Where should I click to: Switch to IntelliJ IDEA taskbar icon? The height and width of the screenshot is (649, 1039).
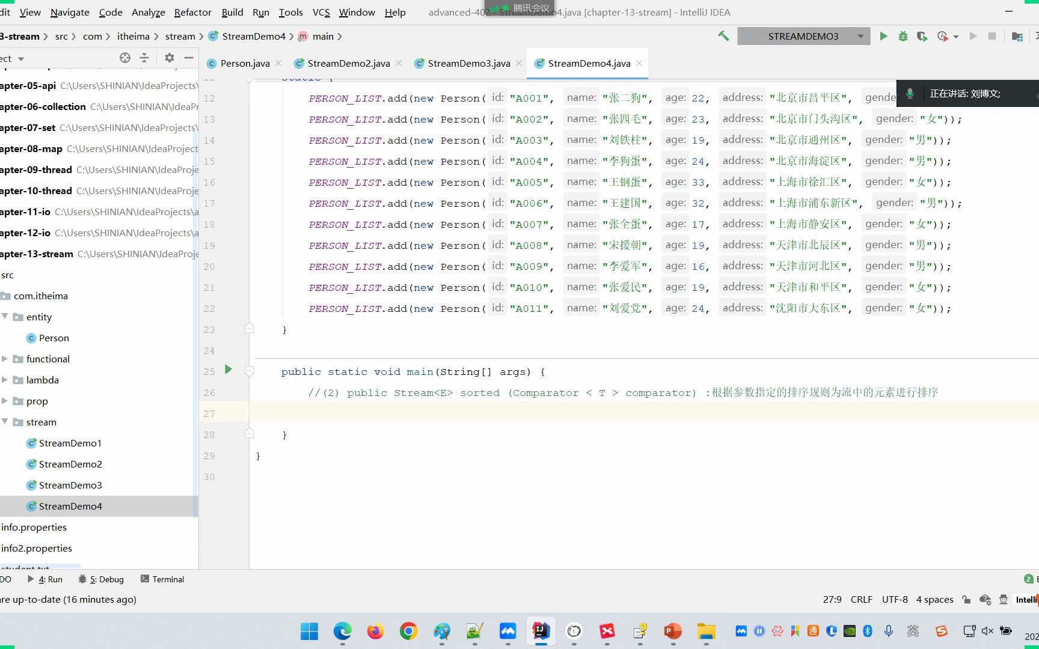click(x=541, y=631)
